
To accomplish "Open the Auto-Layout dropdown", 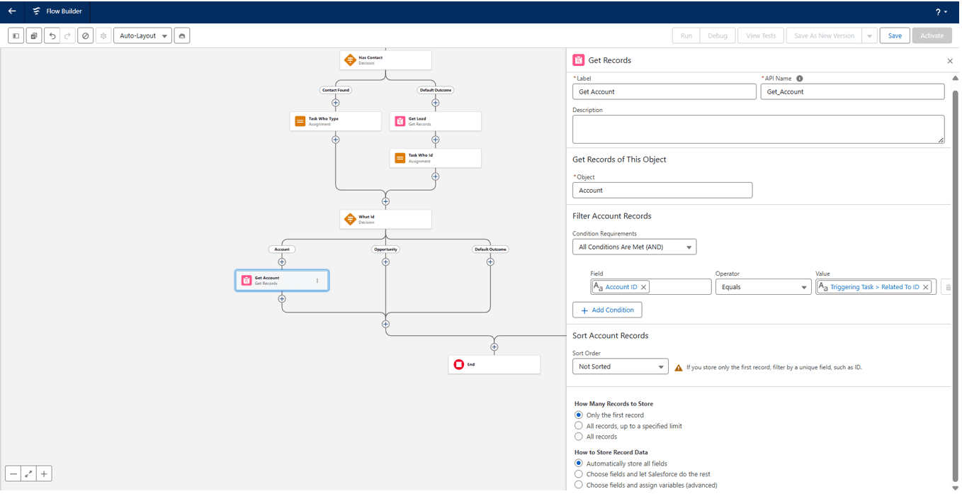I will [x=142, y=36].
